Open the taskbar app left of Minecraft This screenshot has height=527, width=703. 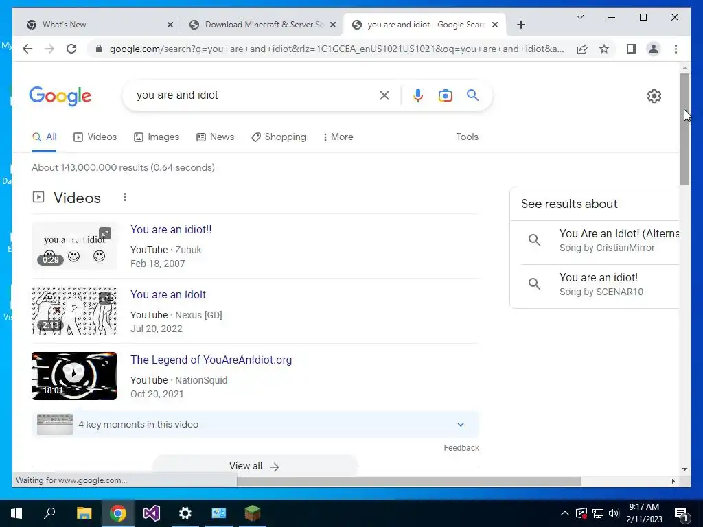(219, 513)
